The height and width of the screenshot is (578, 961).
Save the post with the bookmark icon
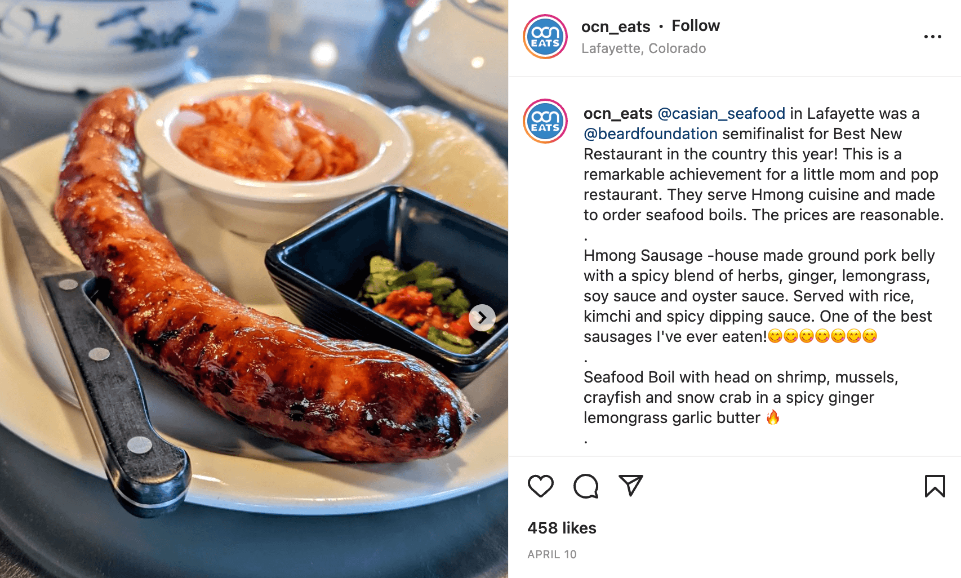pos(935,486)
